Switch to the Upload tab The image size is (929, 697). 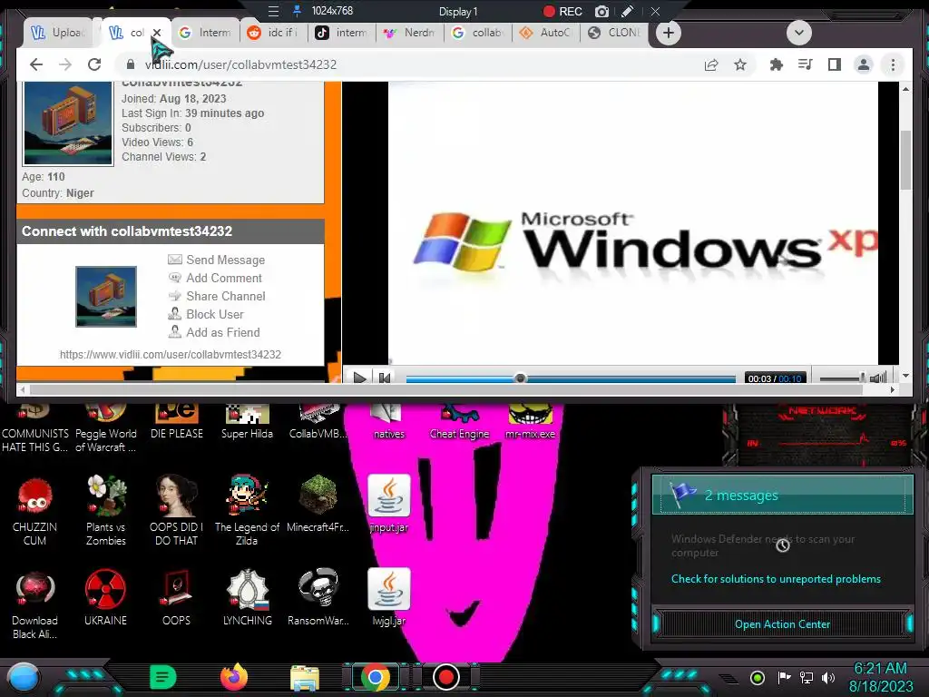(x=60, y=33)
